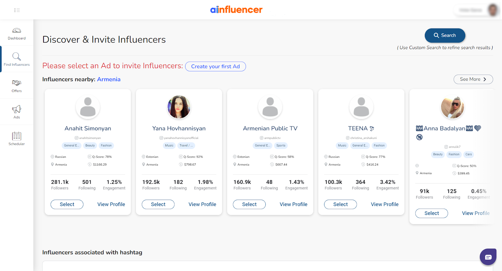Click Yana Hovhannisyan profile photo
The image size is (502, 271).
(x=179, y=107)
